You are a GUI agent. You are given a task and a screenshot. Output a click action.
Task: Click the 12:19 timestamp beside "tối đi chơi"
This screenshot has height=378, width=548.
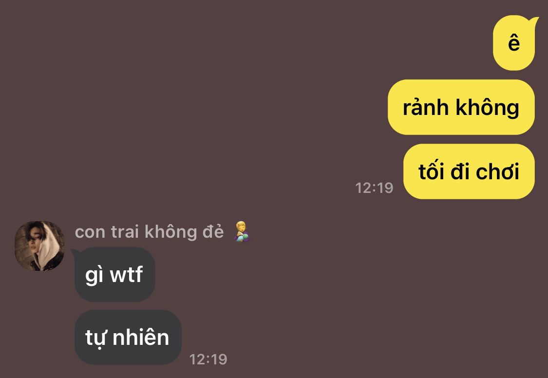coord(374,188)
